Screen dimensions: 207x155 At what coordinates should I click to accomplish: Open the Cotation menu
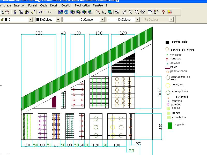67,5
